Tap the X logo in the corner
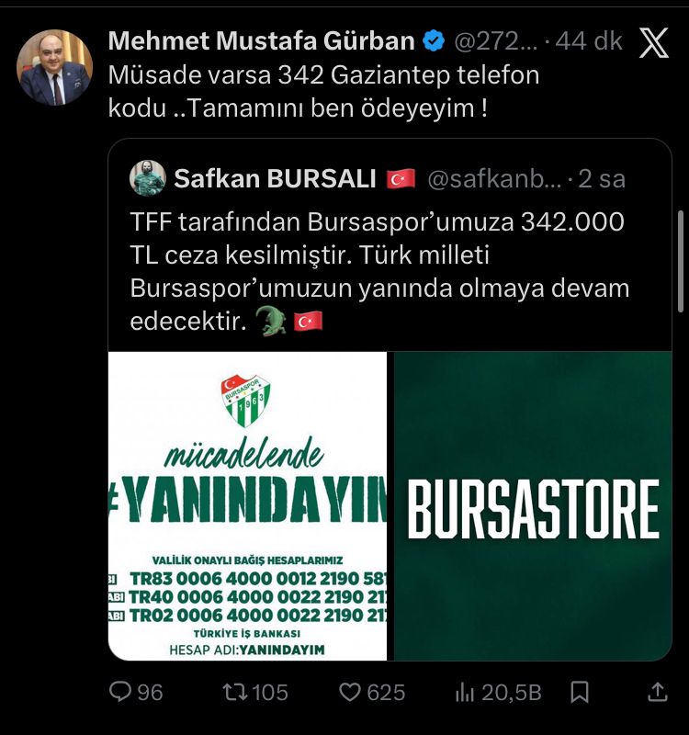 tap(654, 42)
